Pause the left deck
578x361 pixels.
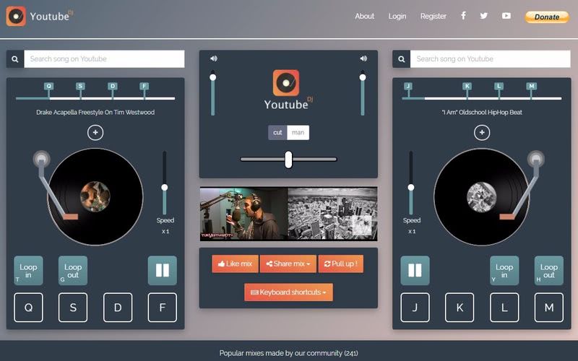pos(162,270)
